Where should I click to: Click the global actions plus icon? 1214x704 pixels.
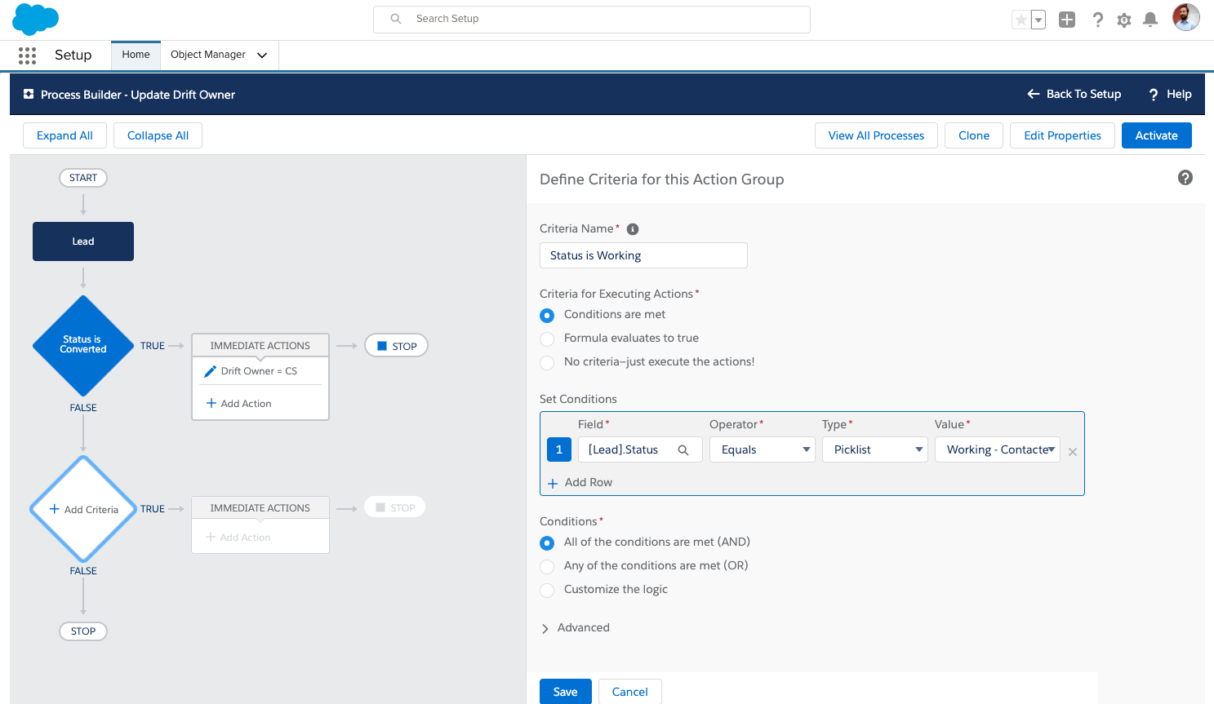[1067, 20]
